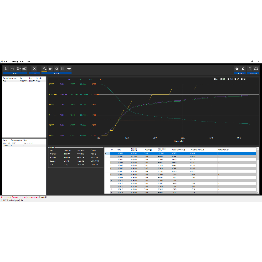Click the circular refresh toolbar icon
Image resolution: width=262 pixels, height=262 pixels.
(x=57, y=69)
